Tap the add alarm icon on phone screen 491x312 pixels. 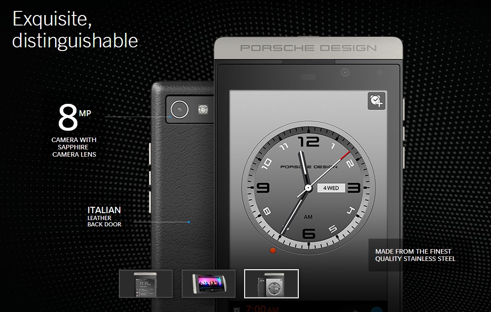376,101
